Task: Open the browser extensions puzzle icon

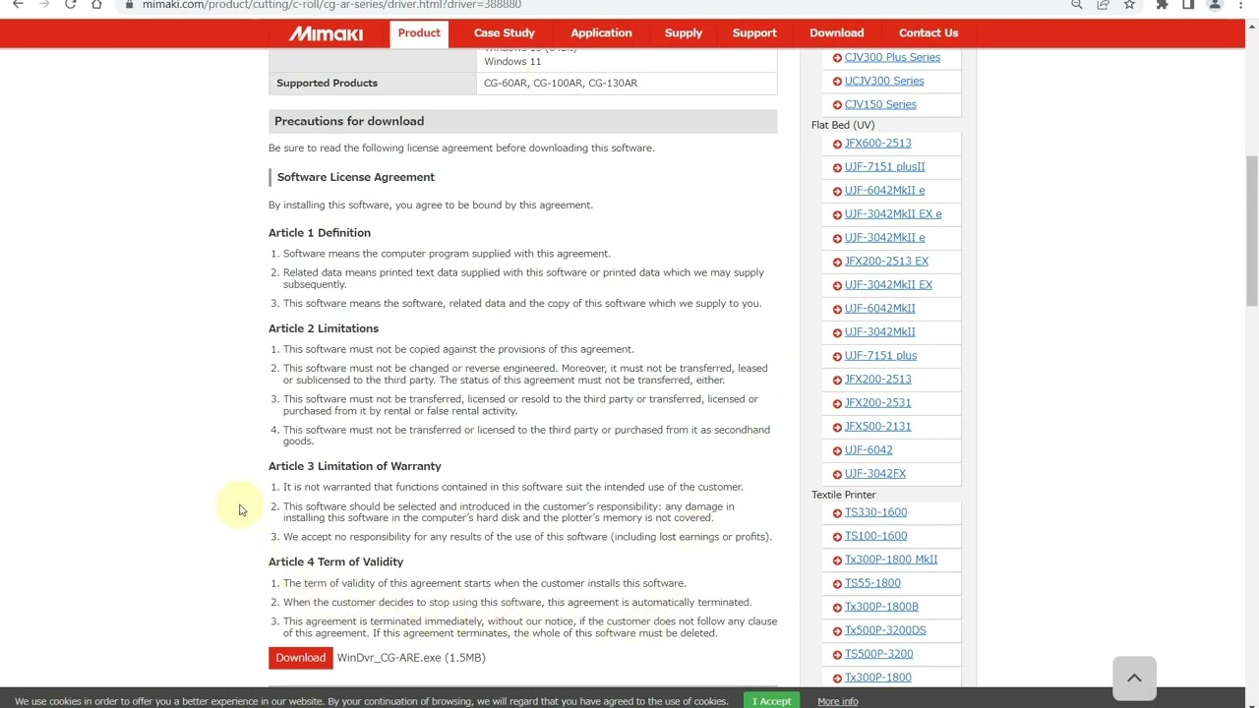Action: point(1162,5)
